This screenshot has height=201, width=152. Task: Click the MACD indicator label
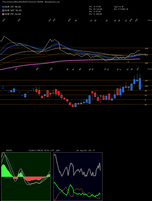pyautogui.click(x=9, y=150)
